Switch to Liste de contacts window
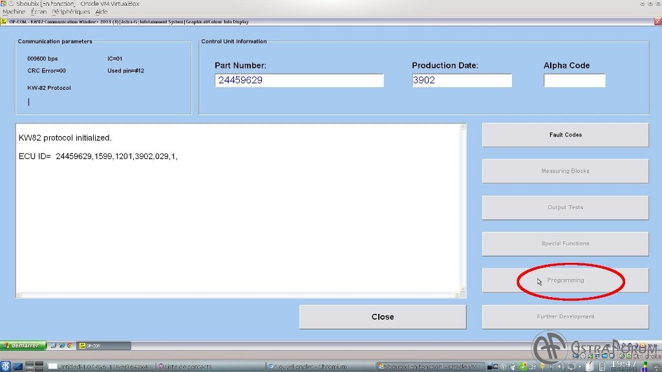 [211, 367]
